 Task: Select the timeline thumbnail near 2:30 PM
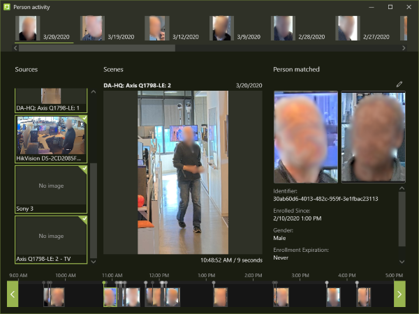coord(281,297)
